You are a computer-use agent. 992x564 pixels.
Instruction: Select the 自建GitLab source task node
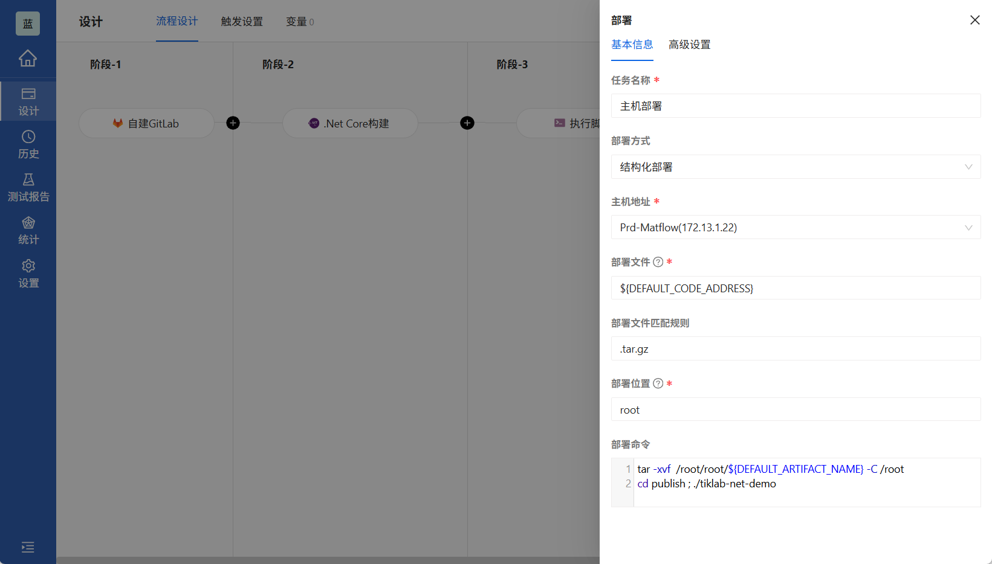(x=146, y=123)
